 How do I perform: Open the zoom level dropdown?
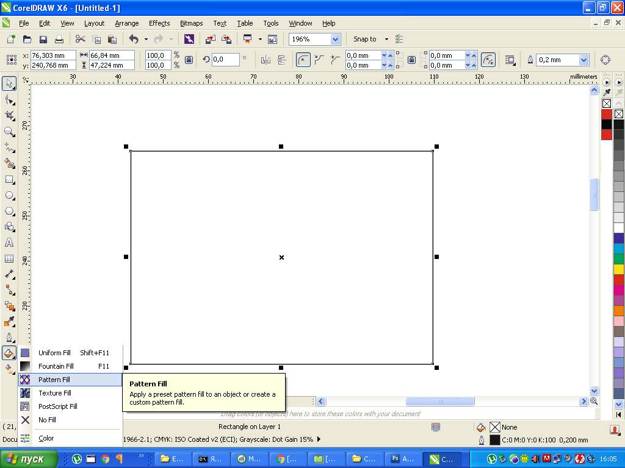(x=336, y=39)
